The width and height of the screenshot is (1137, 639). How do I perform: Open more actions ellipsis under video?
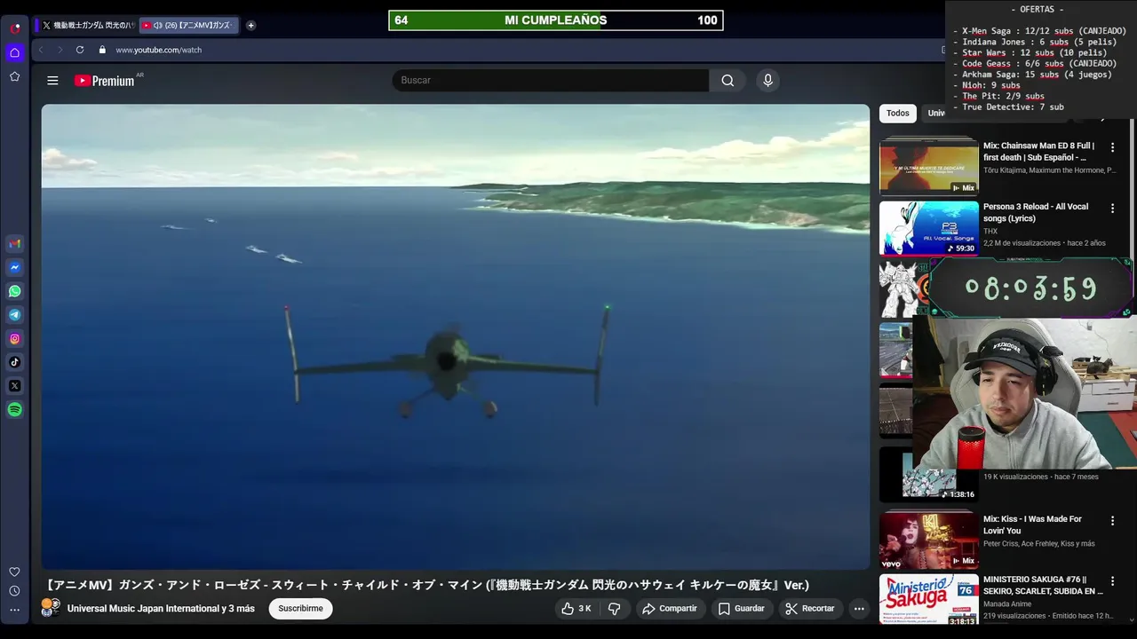859,609
